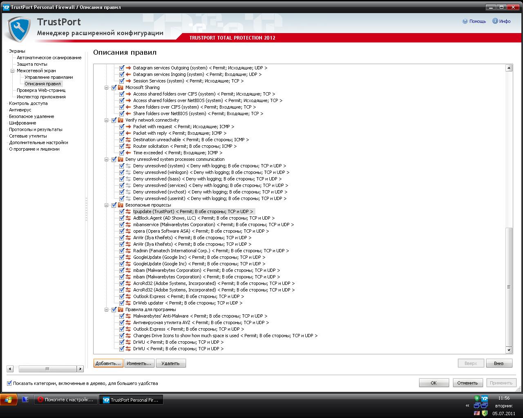Click the info icon beside Инфо
The height and width of the screenshot is (418, 523).
click(x=495, y=21)
